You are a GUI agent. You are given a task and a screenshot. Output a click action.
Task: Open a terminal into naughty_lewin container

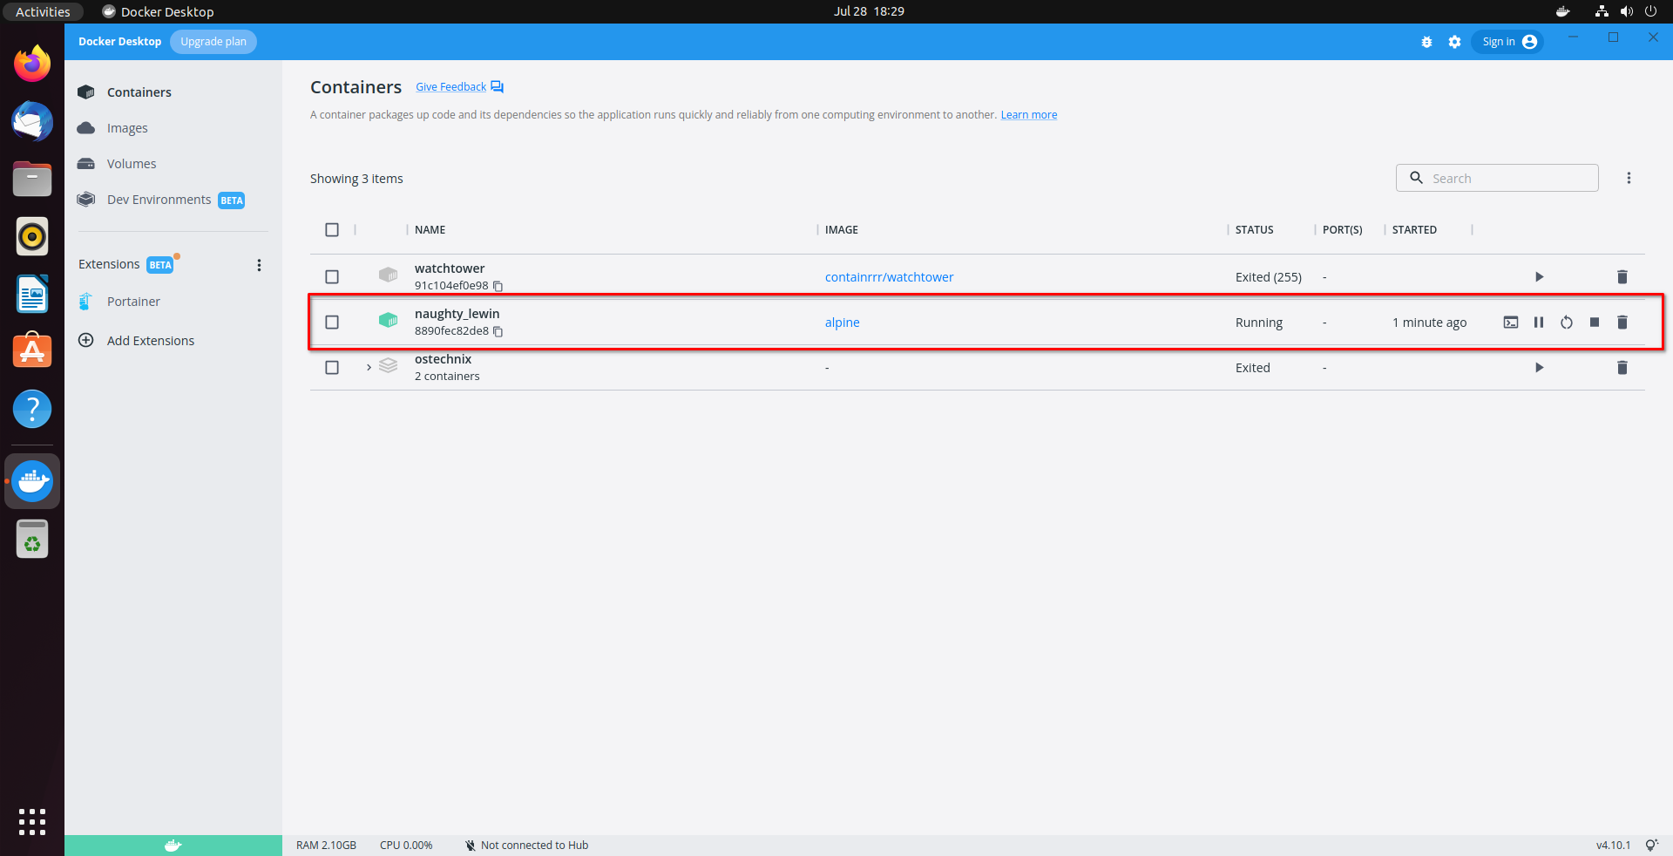(x=1511, y=322)
